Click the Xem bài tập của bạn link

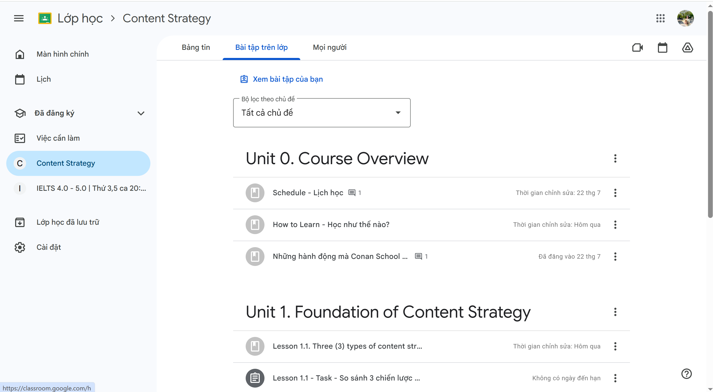287,79
